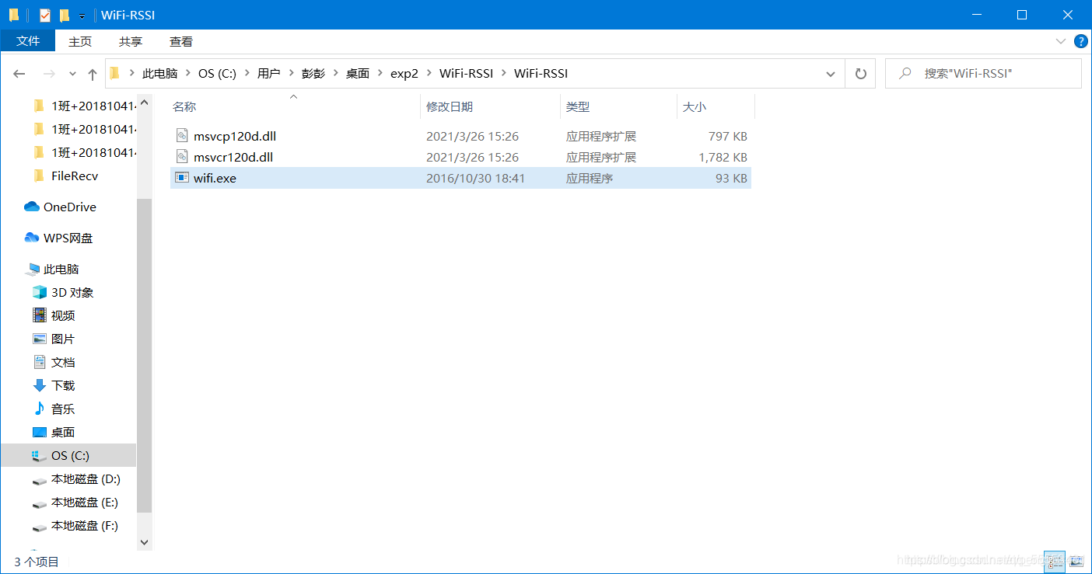Expand the ribbon with the chevron
1092x574 pixels.
1061,41
